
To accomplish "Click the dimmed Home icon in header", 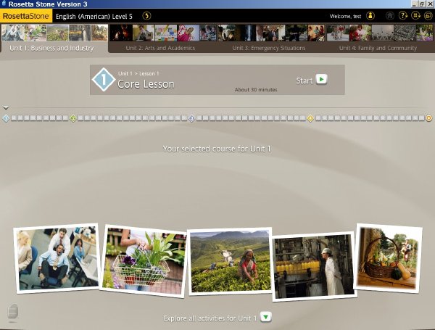I will [x=390, y=16].
